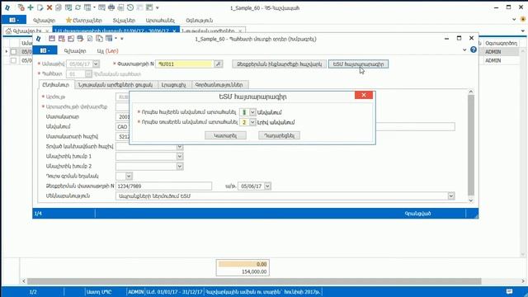The height and width of the screenshot is (297, 528).
Task: Click the copy pages icon in document window toolbar
Action: coord(99,39)
